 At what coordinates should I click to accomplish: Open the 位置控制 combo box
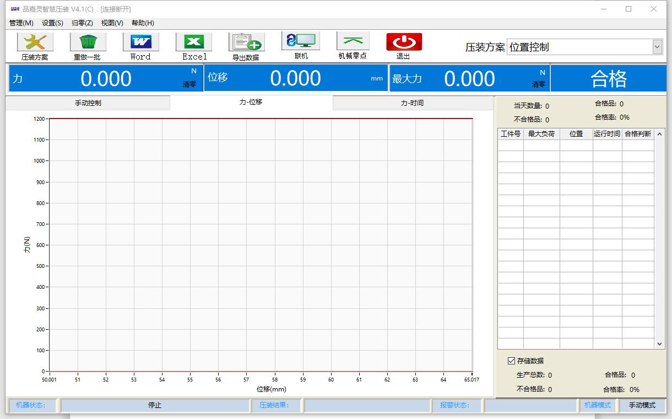[578, 47]
